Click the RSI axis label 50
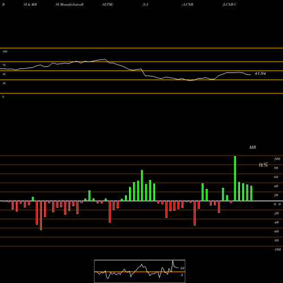Viewport: 283px width, 283px height. (4, 74)
